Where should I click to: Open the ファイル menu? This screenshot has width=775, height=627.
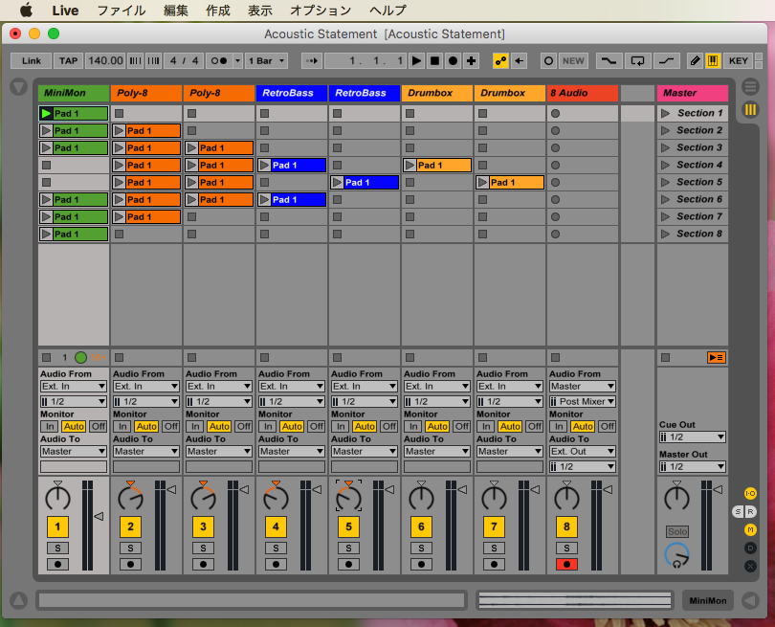tap(122, 11)
